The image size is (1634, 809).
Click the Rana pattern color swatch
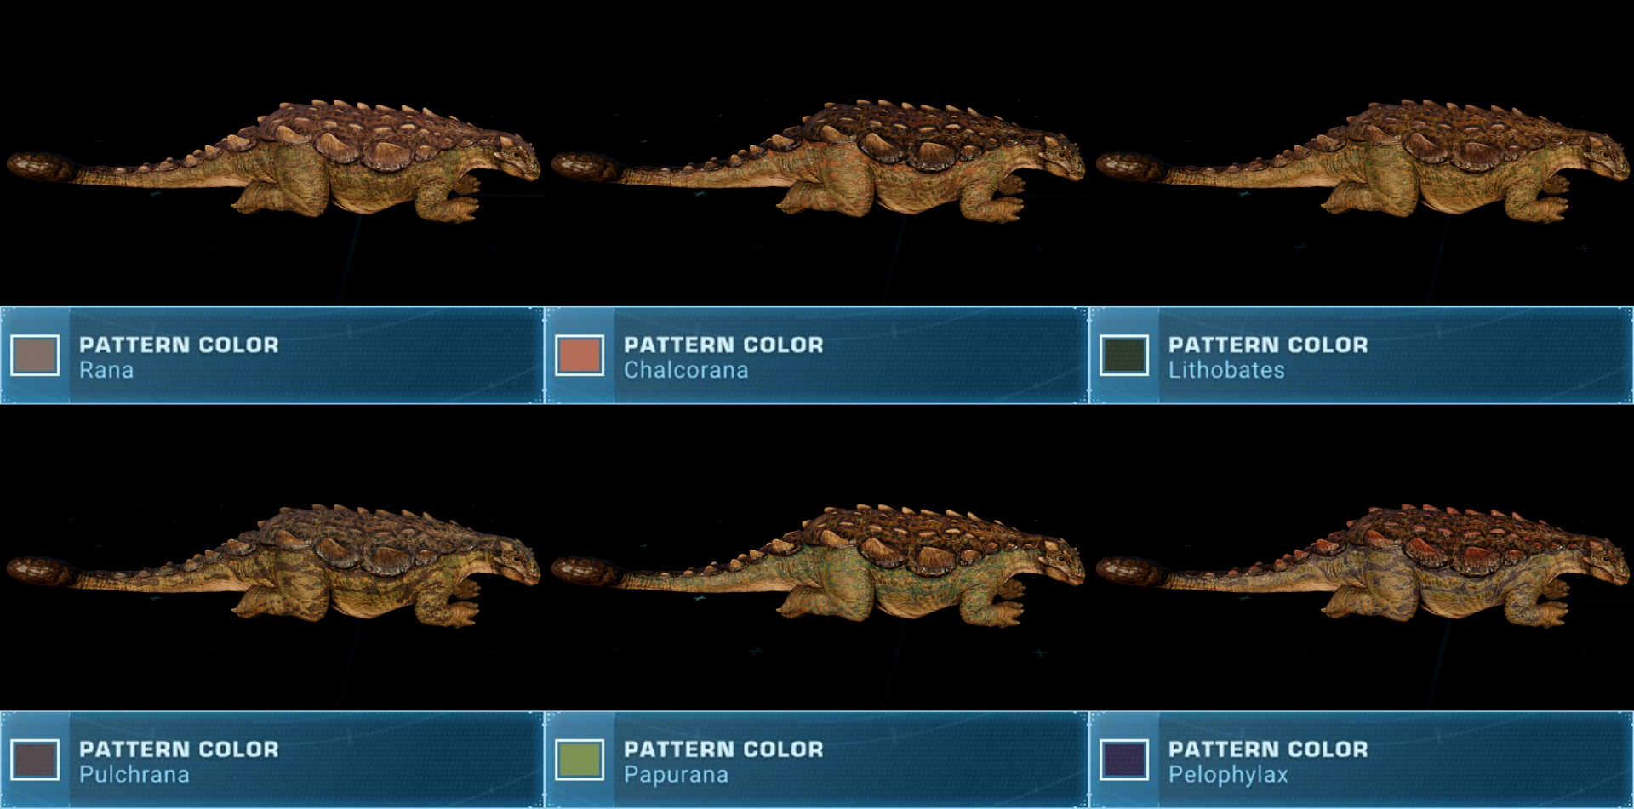35,356
